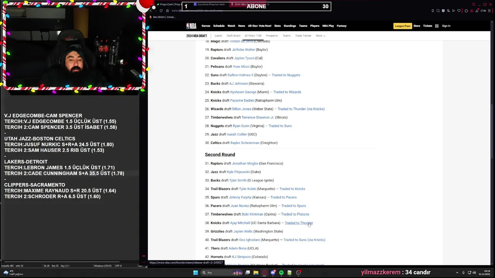This screenshot has height=278, width=495.
Task: Click the NBA logo in the site header
Action: click(191, 26)
